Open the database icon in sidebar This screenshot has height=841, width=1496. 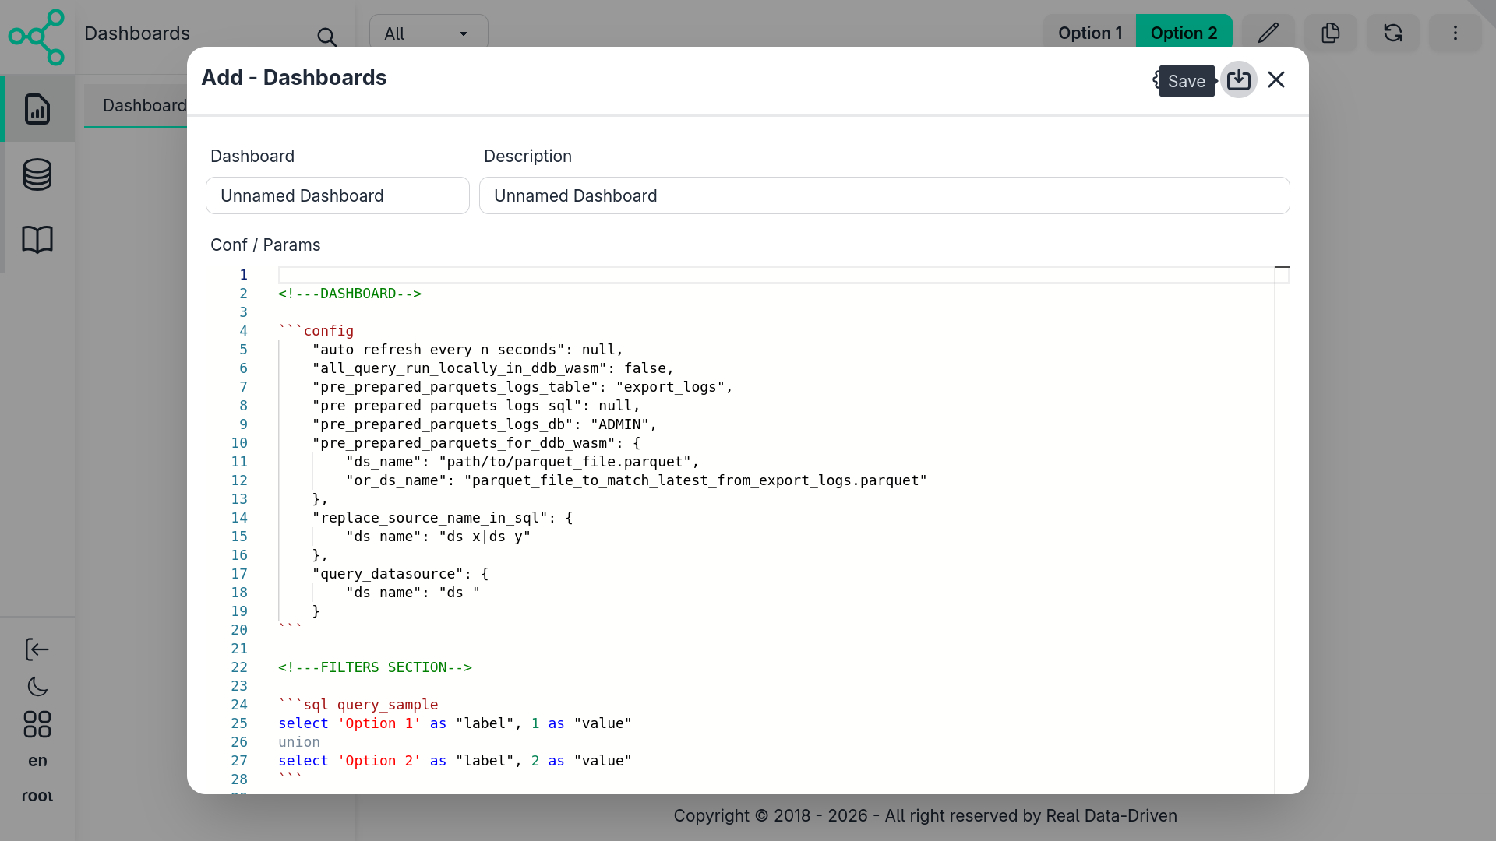(x=37, y=174)
